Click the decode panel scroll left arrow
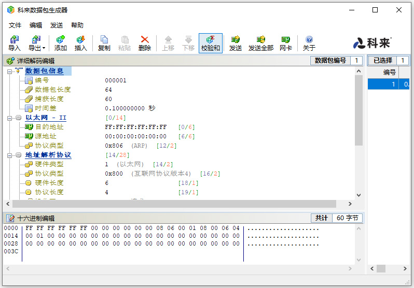Viewport: 414px width, 288px height. 8,204
